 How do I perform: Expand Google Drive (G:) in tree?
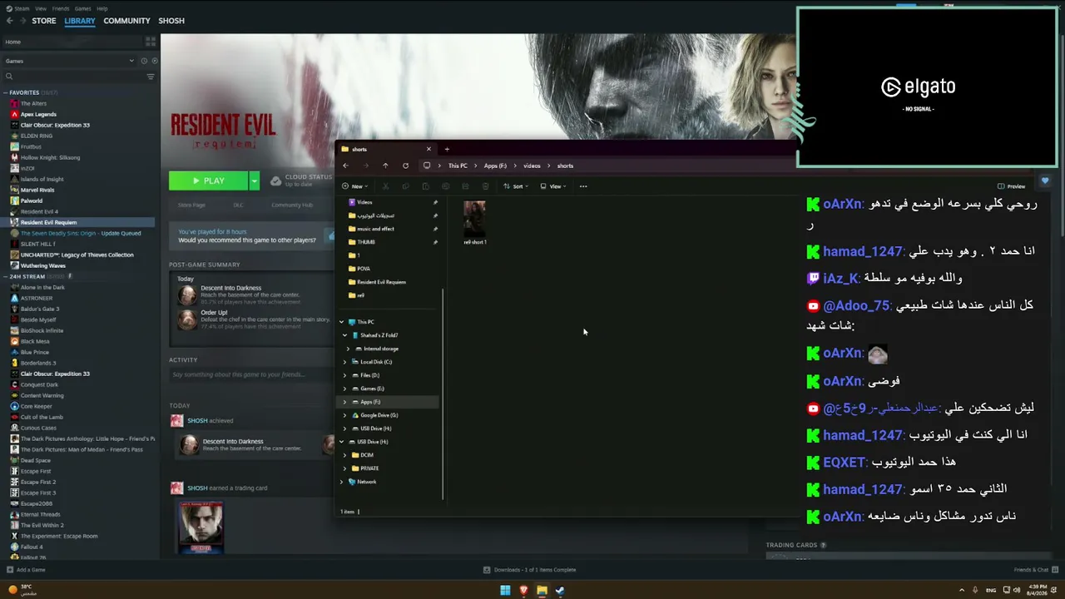tap(345, 415)
